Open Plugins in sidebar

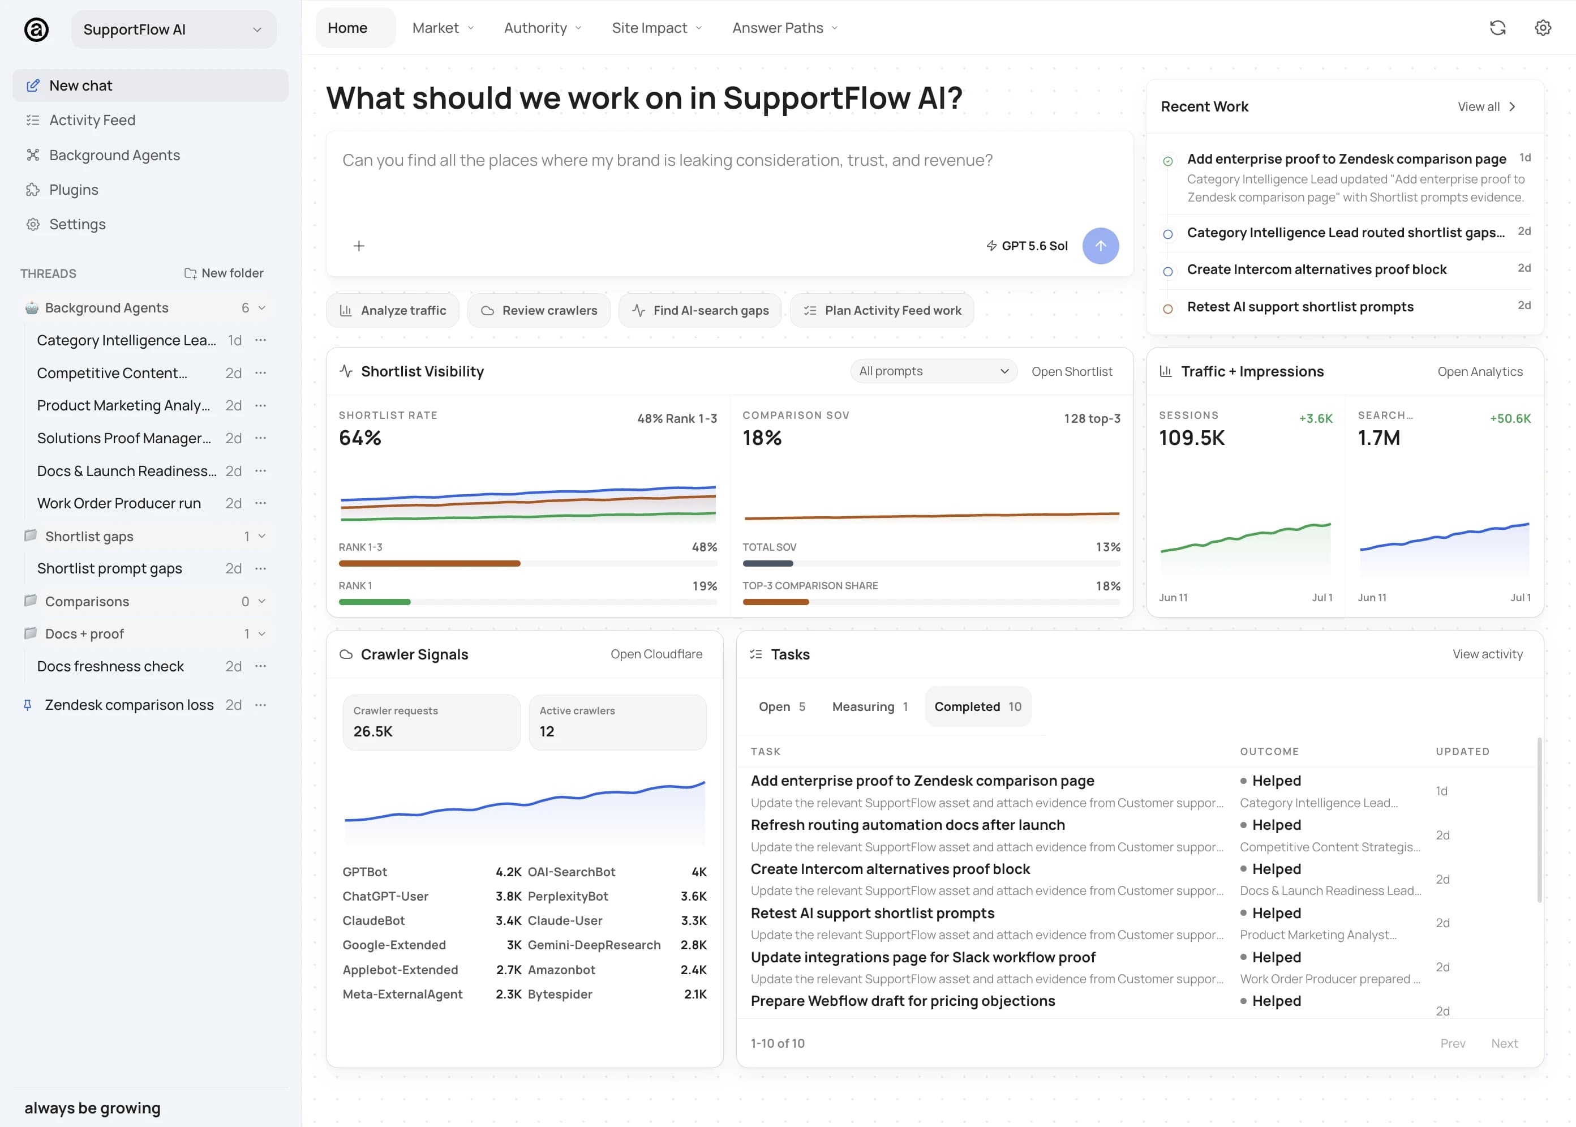click(151, 190)
